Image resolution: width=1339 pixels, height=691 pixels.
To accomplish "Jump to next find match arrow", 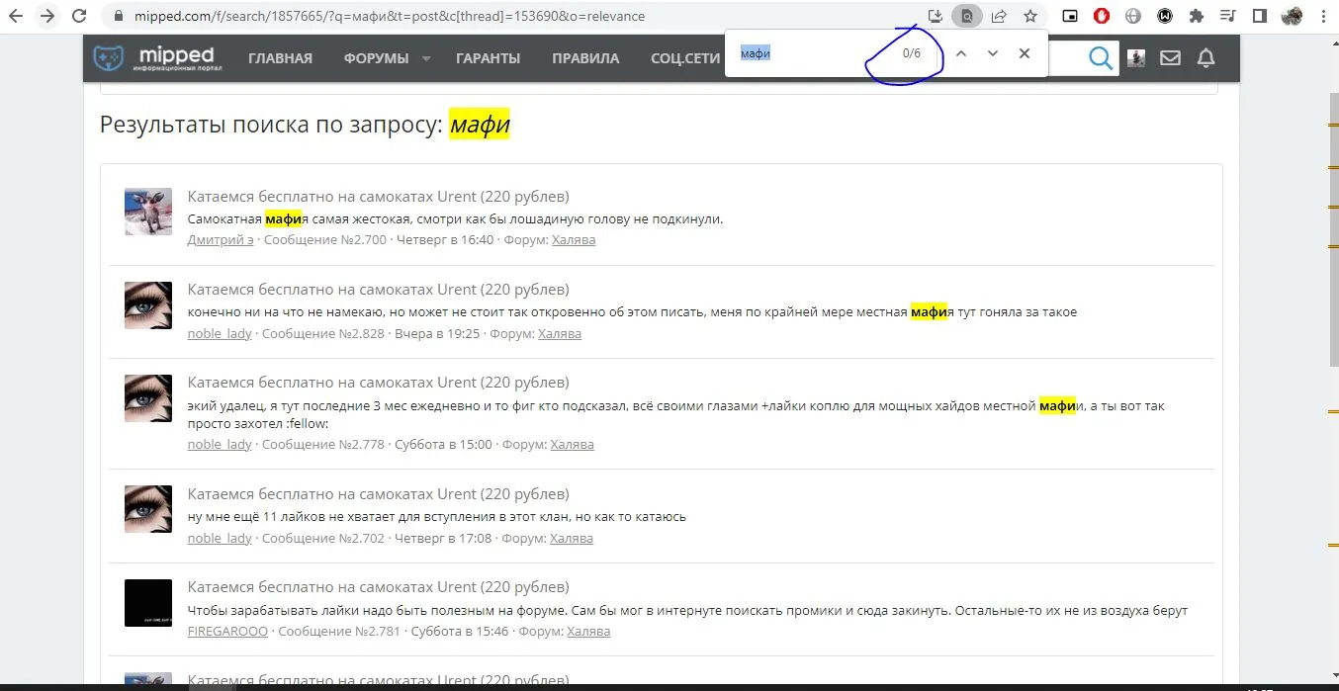I will coord(993,53).
